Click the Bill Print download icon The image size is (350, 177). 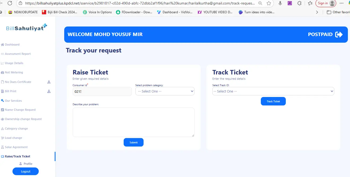click(x=49, y=91)
